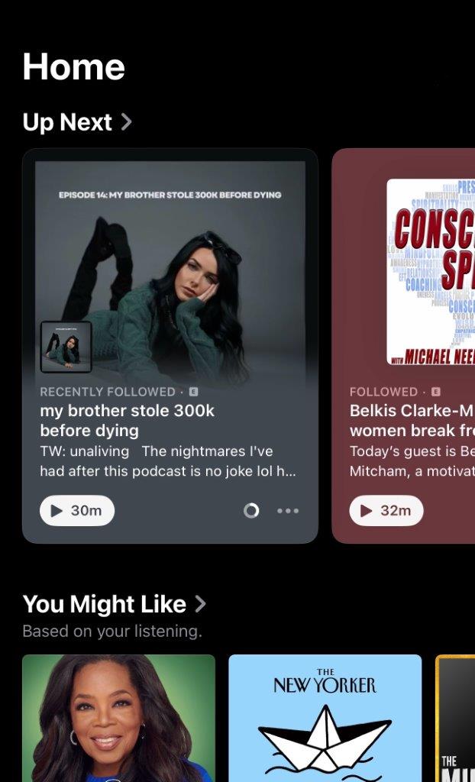Tap the explicit badge beside Followed
The image size is (475, 782).
pyautogui.click(x=435, y=392)
